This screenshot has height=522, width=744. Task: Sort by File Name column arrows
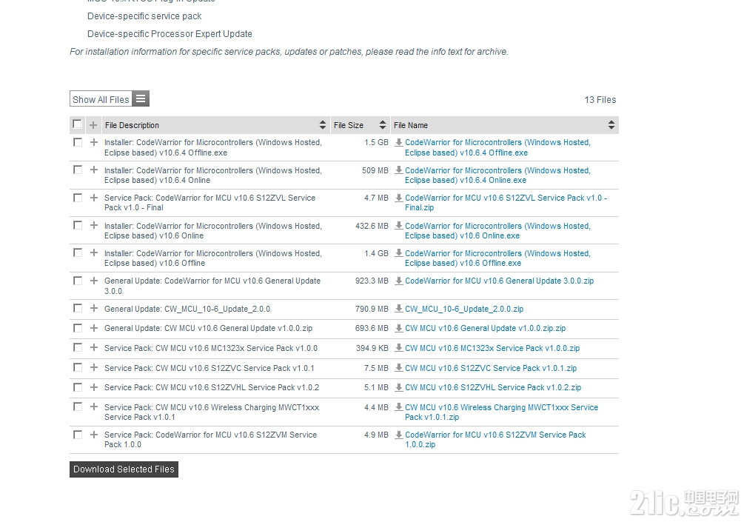click(611, 125)
